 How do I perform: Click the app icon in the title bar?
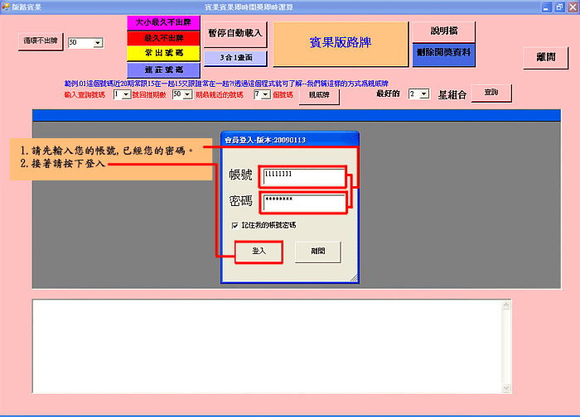(x=5, y=6)
